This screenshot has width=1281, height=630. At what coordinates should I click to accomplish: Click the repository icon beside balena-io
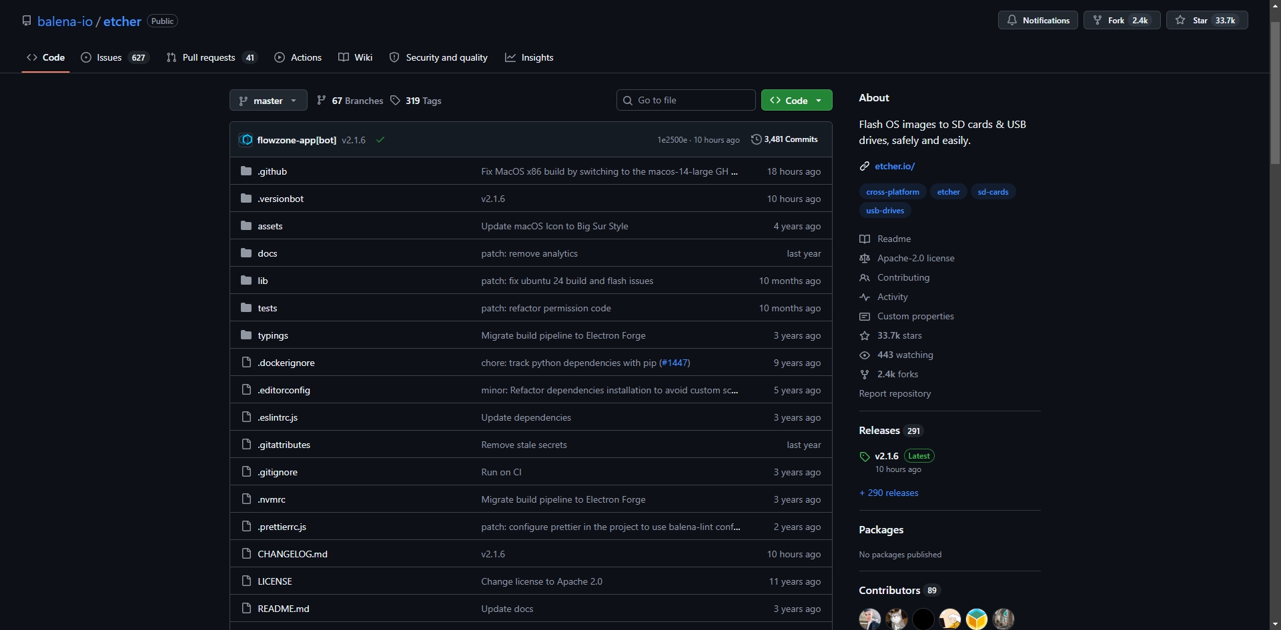point(27,21)
